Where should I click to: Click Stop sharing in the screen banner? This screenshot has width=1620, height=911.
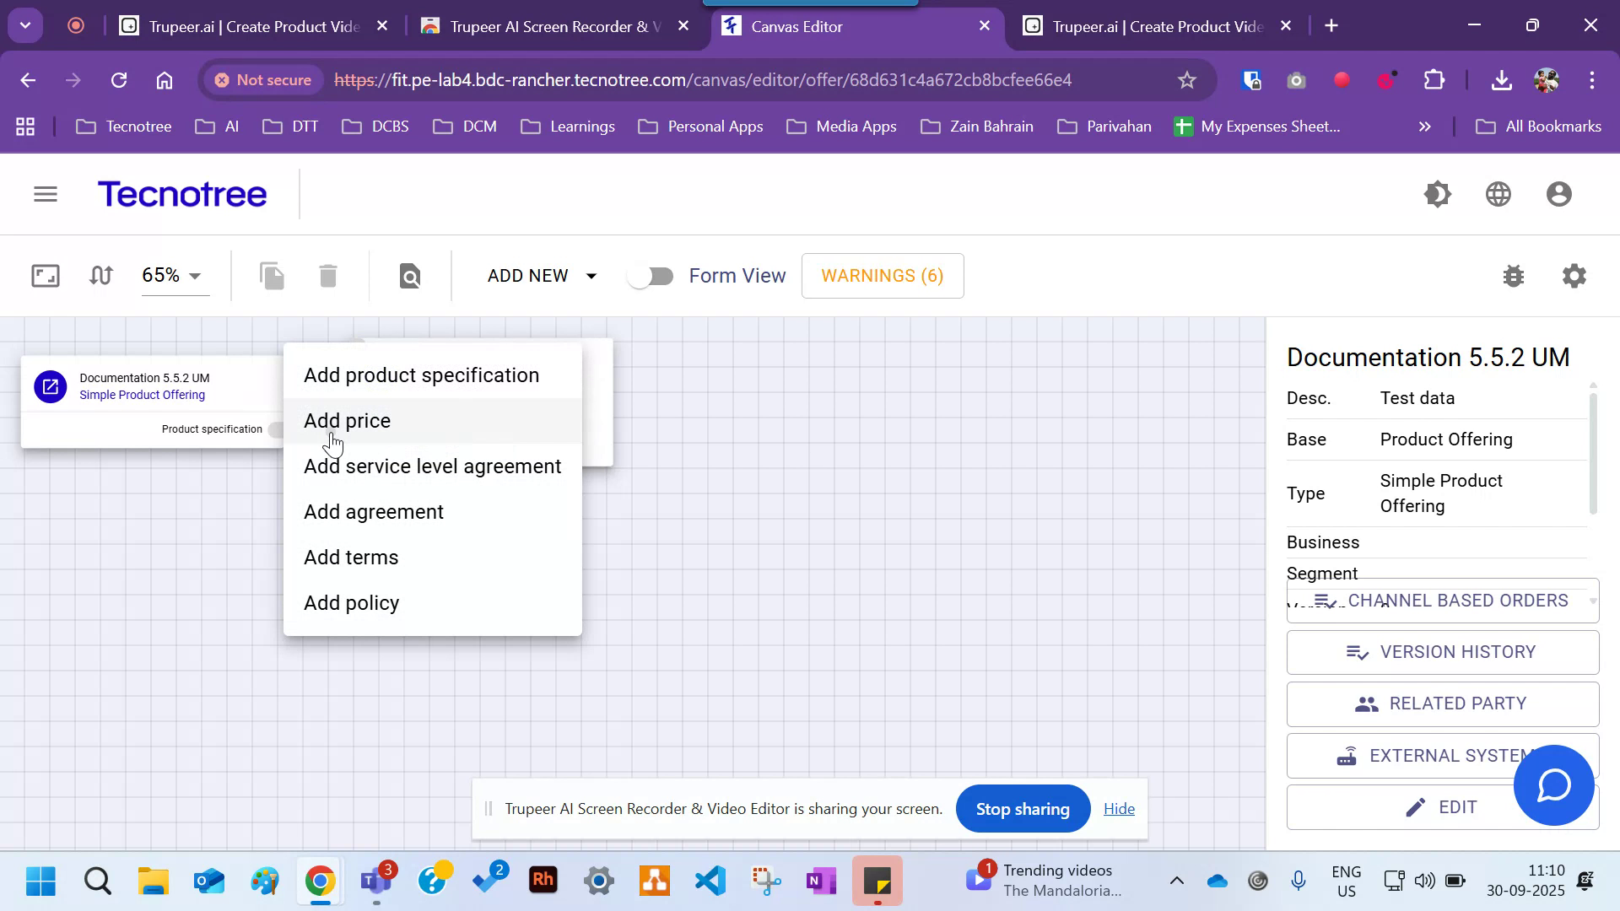pyautogui.click(x=1023, y=808)
